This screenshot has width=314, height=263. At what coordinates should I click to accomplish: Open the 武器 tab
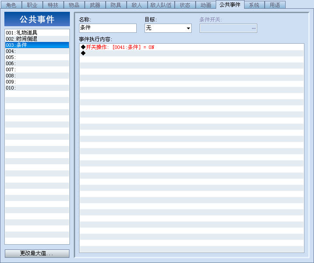click(x=95, y=5)
